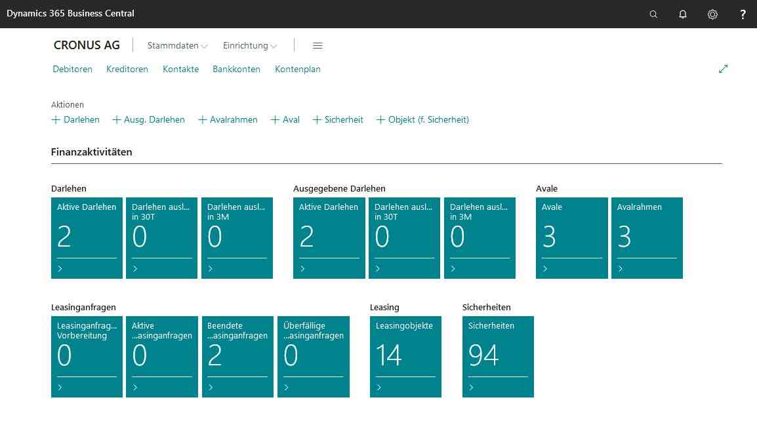Image resolution: width=757 pixels, height=427 pixels.
Task: Expand the Einrichtung dropdown menu
Action: click(x=250, y=46)
